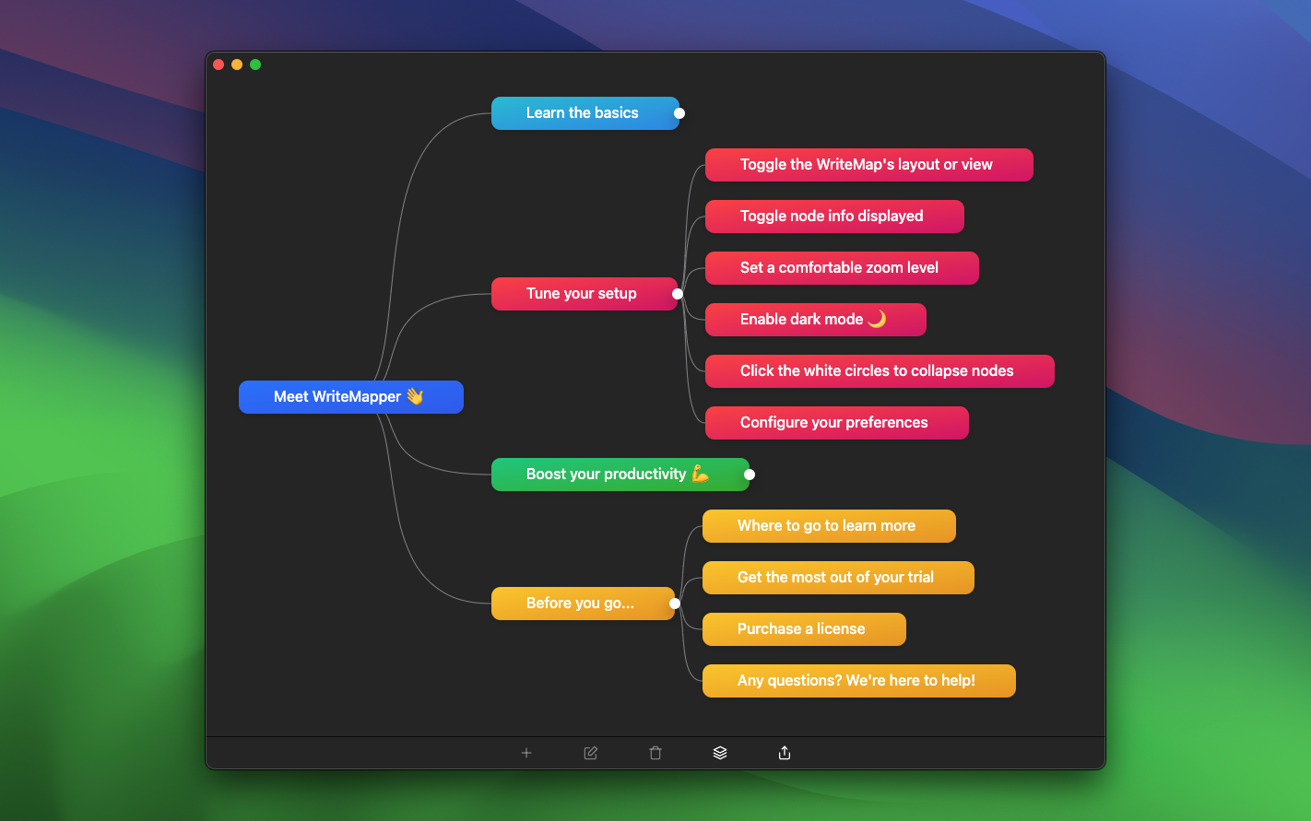Select the 'Set a comfortable zoom level' node

pyautogui.click(x=842, y=268)
